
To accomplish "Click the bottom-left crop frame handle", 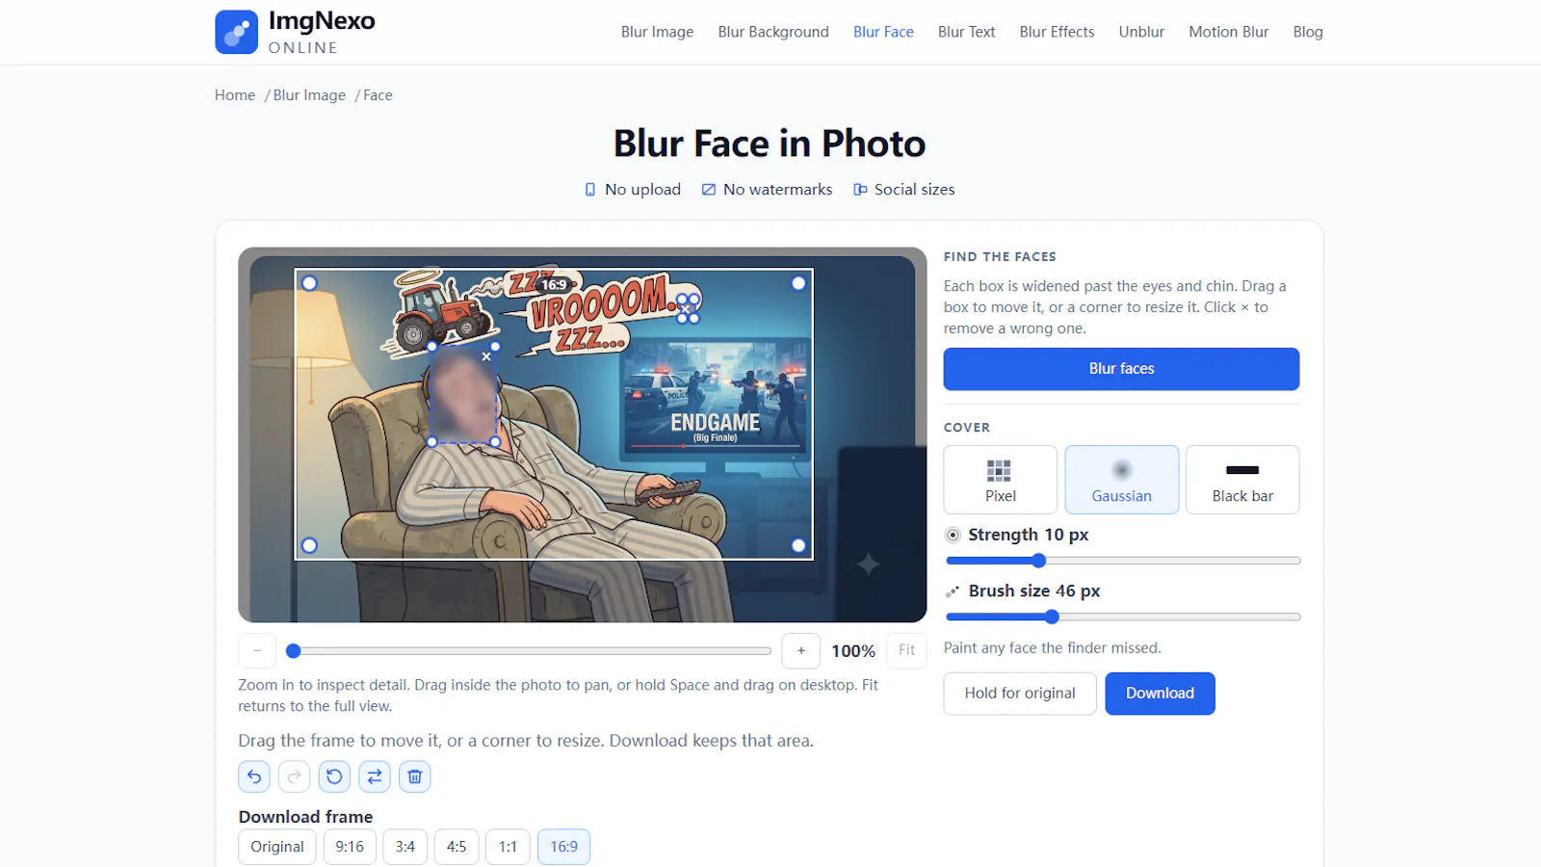I will pos(309,545).
